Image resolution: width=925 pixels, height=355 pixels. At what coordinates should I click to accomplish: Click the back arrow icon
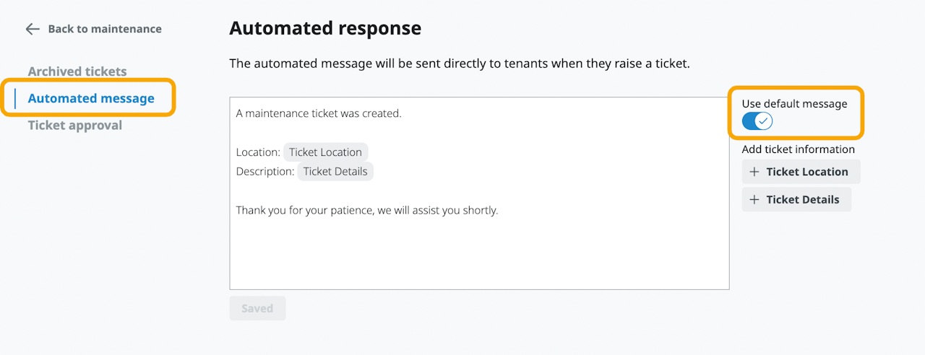coord(32,29)
